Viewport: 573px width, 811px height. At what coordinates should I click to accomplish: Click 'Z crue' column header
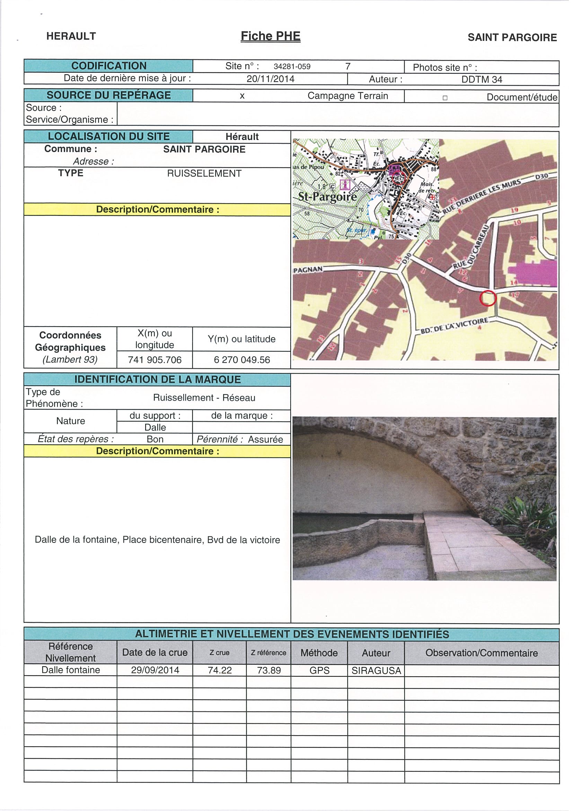219,653
